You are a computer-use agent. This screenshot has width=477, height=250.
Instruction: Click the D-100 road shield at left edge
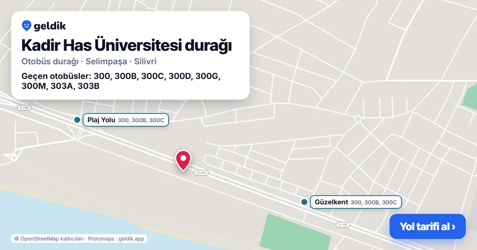tap(24, 108)
